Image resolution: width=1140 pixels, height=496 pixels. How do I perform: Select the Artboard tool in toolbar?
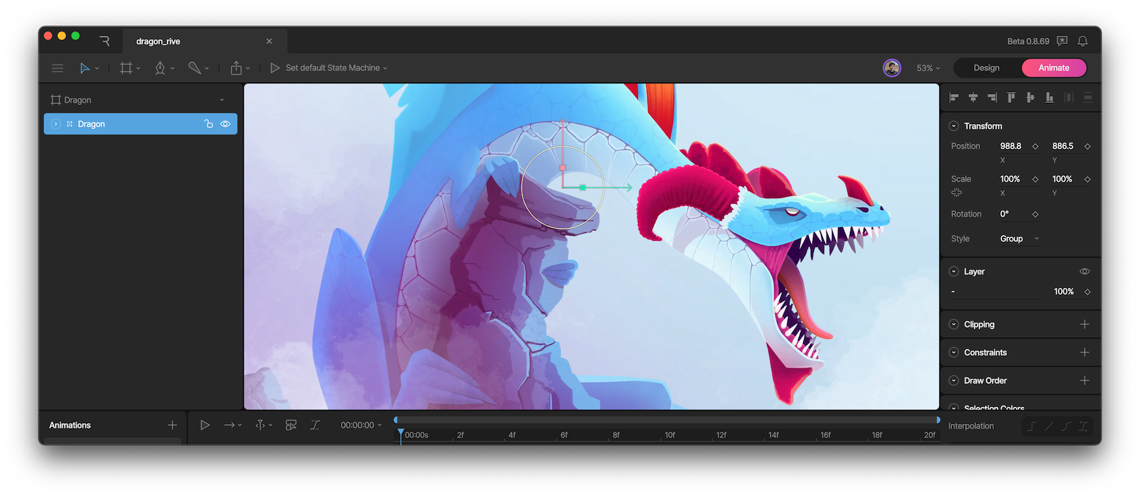[x=126, y=68]
